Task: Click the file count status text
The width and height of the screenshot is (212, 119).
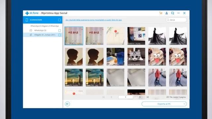Action: click(176, 97)
